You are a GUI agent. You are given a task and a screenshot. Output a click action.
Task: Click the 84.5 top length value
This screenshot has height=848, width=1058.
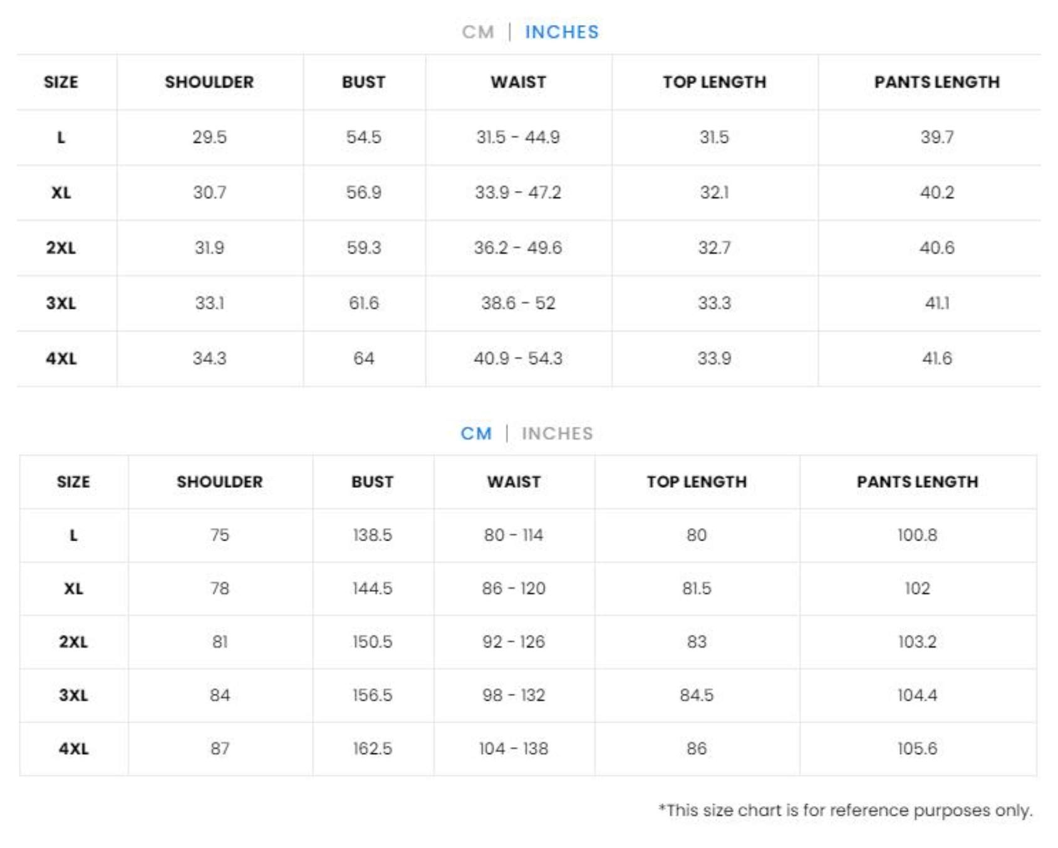point(697,695)
